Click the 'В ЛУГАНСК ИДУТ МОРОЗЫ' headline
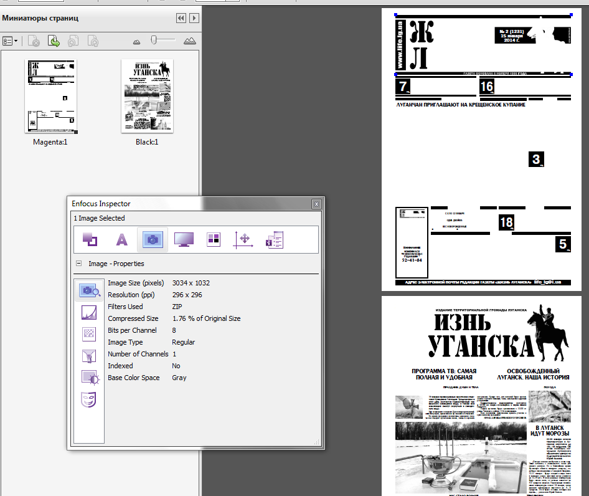Viewport: 589px width, 496px height. [x=550, y=431]
